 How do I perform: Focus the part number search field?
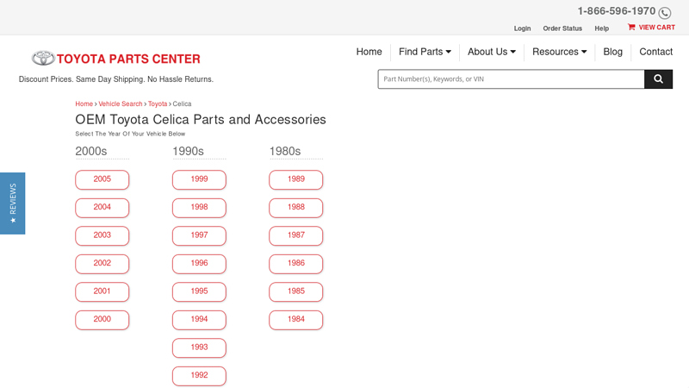click(511, 79)
